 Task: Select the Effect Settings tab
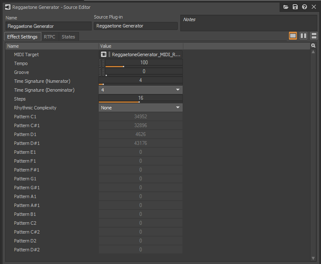(22, 37)
